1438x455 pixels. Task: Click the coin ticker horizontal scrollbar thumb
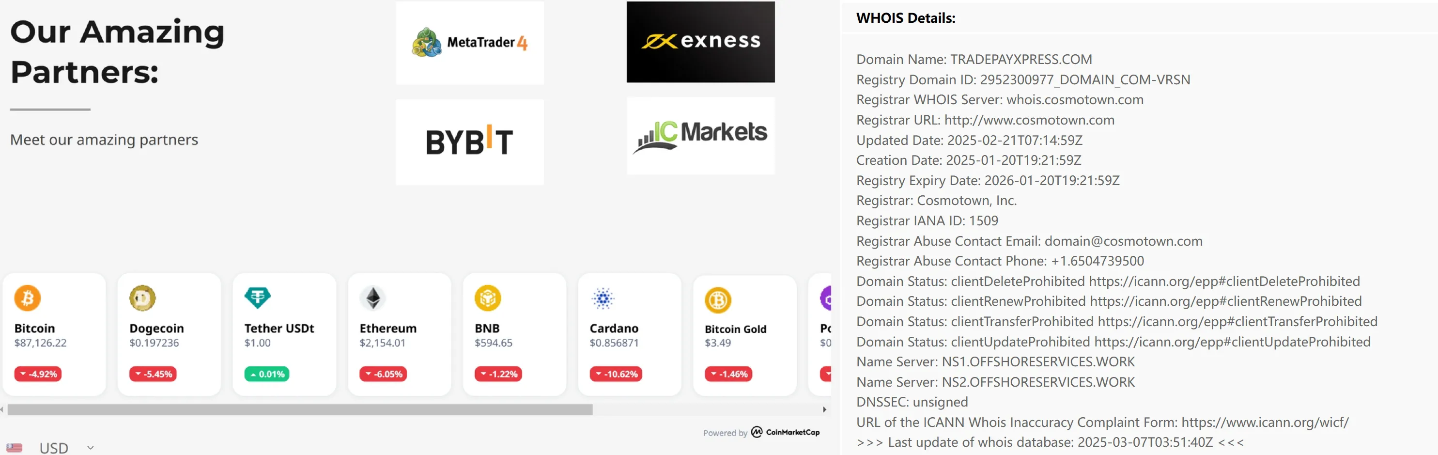tap(300, 410)
